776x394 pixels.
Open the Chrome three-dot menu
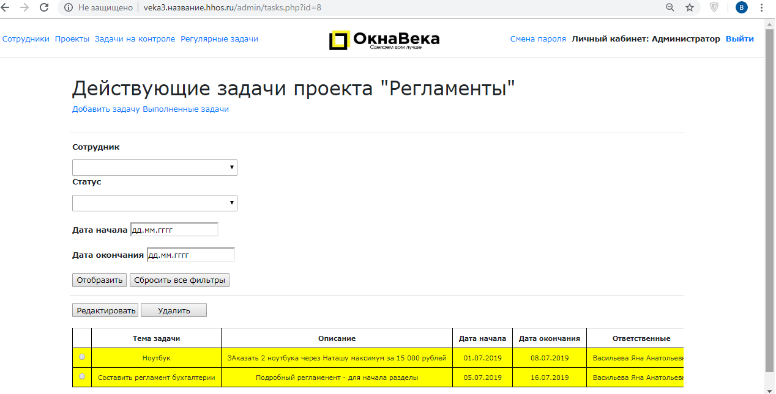(x=762, y=7)
